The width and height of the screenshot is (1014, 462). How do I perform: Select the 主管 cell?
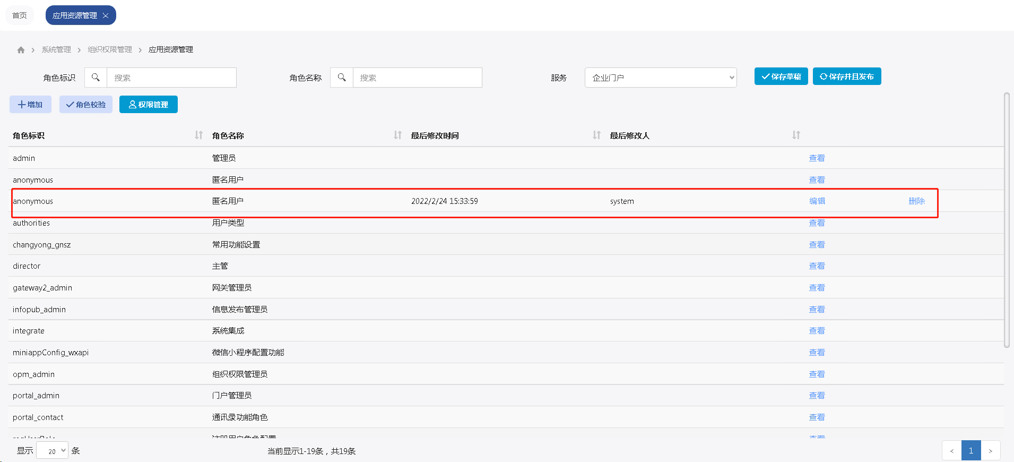coord(220,266)
